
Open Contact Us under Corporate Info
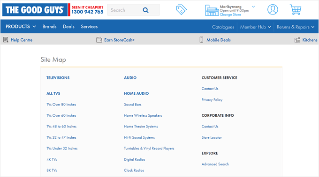tap(210, 127)
